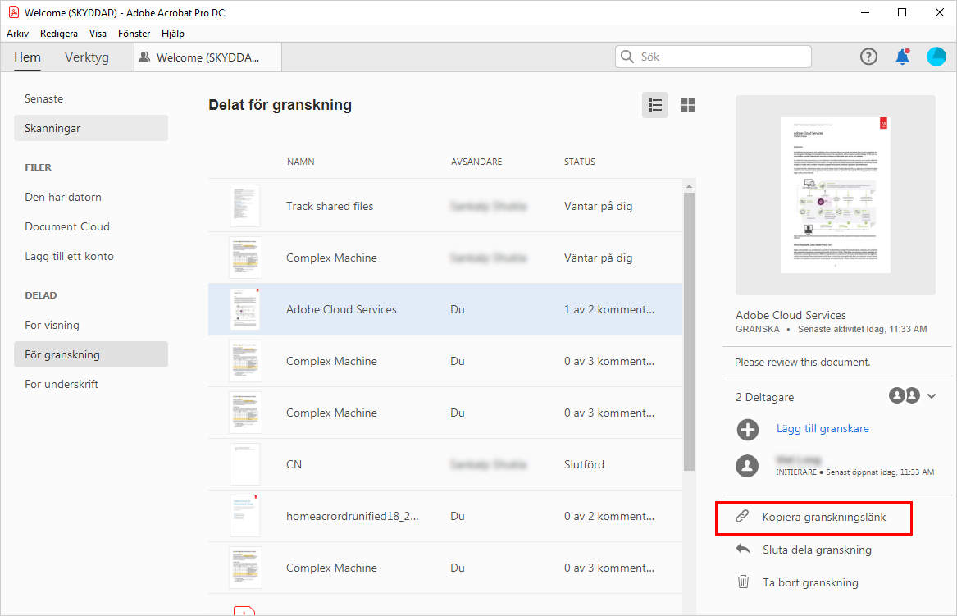The width and height of the screenshot is (957, 616).
Task: Maximize the Acrobat window
Action: pos(902,13)
